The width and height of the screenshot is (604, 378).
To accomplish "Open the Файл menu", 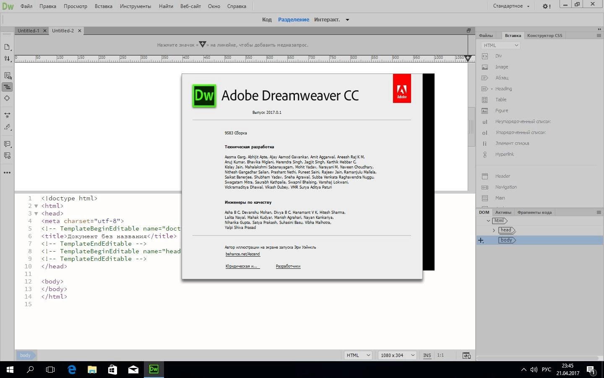I will click(26, 6).
